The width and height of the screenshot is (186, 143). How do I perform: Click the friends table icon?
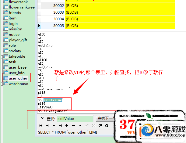pos(6,12)
